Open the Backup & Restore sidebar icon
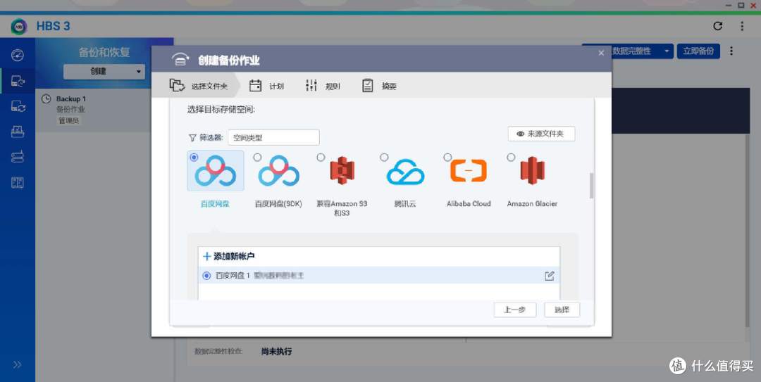Screen dimensions: 761x382 click(x=18, y=80)
